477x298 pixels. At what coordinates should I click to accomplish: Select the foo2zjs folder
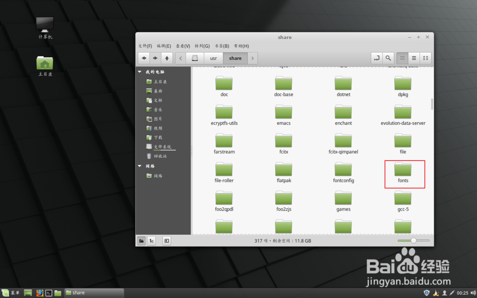tap(283, 201)
